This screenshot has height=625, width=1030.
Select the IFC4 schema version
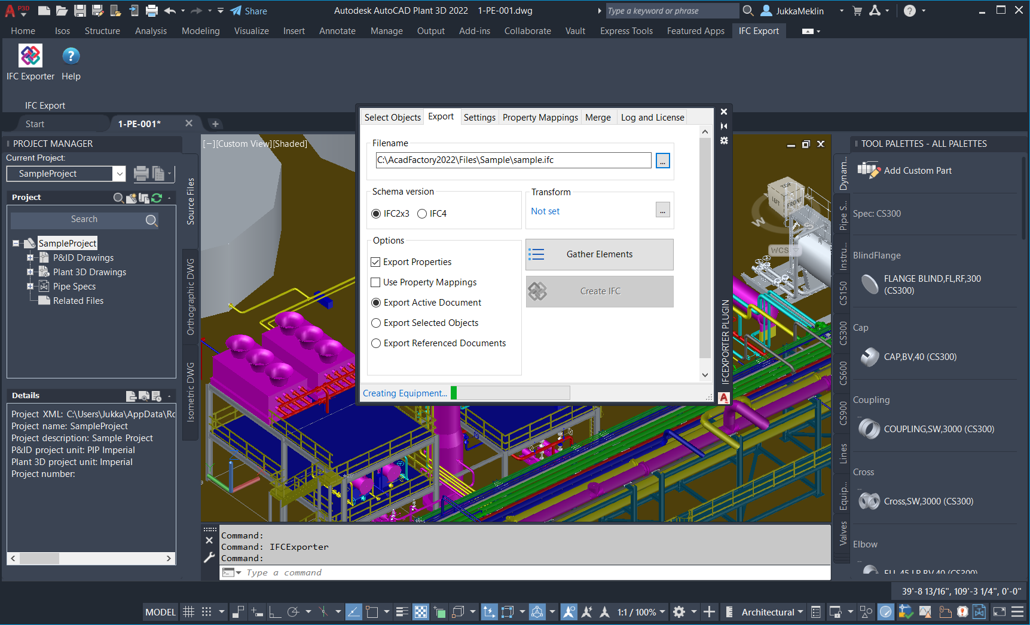422,214
